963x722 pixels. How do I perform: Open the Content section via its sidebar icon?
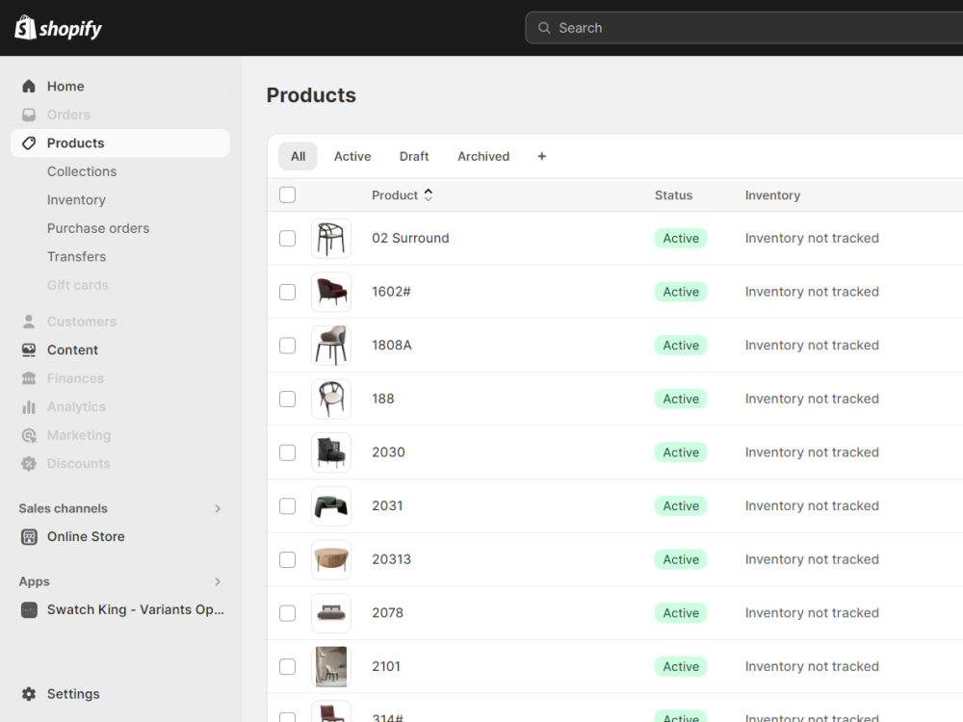point(29,349)
